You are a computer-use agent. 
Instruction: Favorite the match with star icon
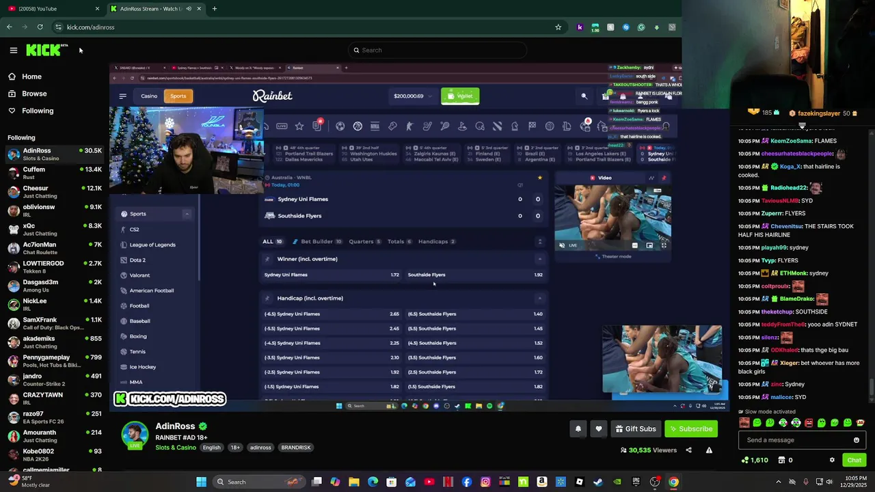point(539,178)
